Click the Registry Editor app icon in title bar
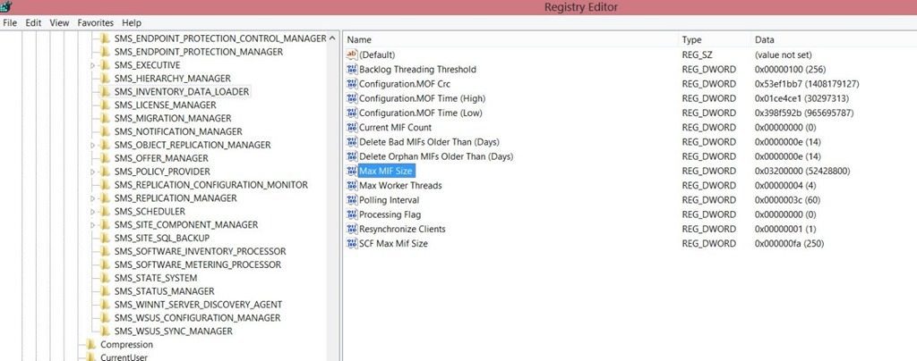 click(7, 7)
